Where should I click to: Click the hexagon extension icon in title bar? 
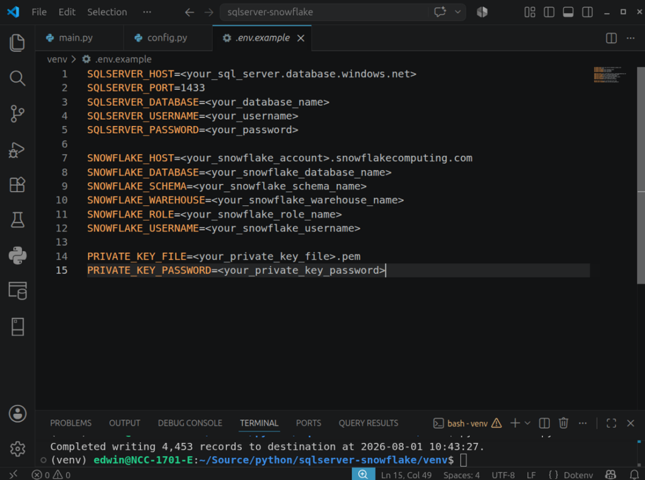coord(482,12)
